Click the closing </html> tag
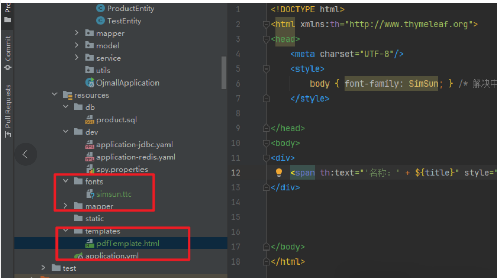This screenshot has height=278, width=497. pyautogui.click(x=288, y=262)
